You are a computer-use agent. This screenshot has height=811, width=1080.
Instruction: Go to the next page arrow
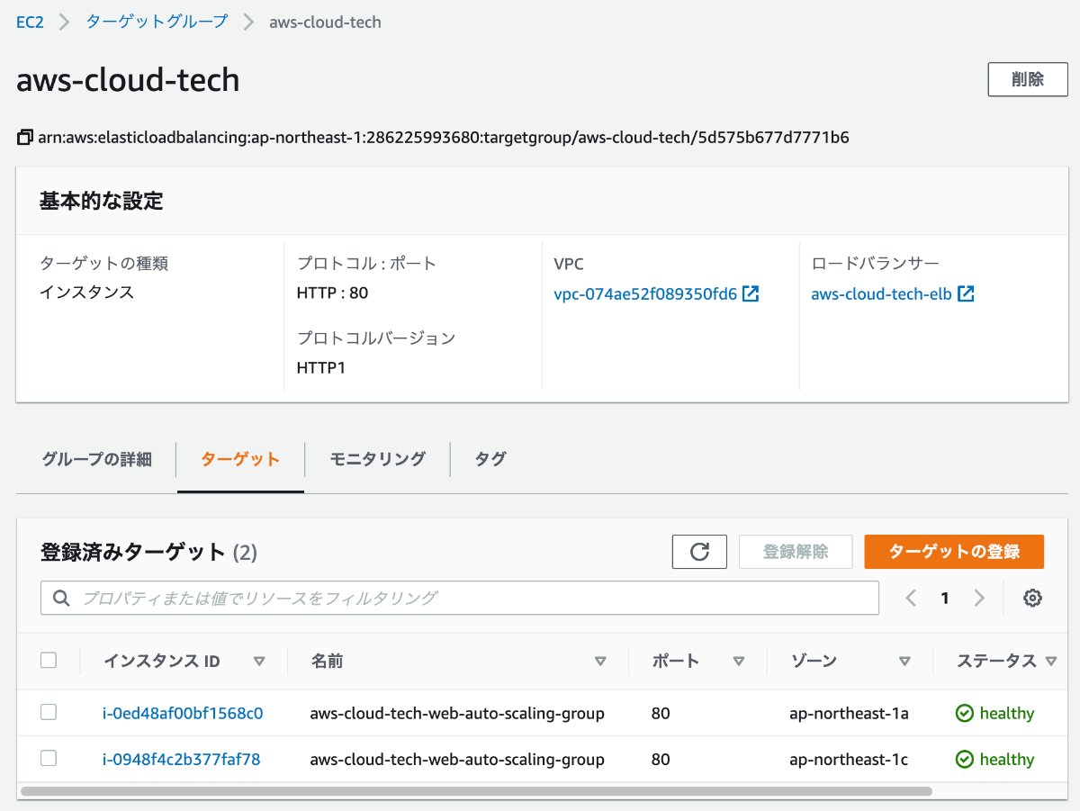point(979,598)
